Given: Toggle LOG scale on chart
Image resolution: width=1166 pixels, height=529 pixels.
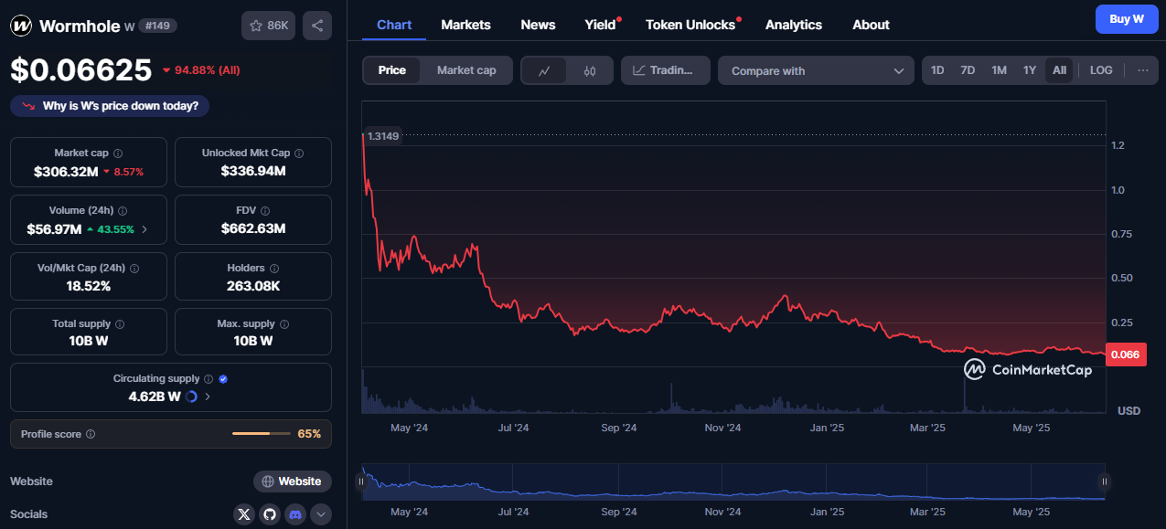Looking at the screenshot, I should click(1101, 70).
